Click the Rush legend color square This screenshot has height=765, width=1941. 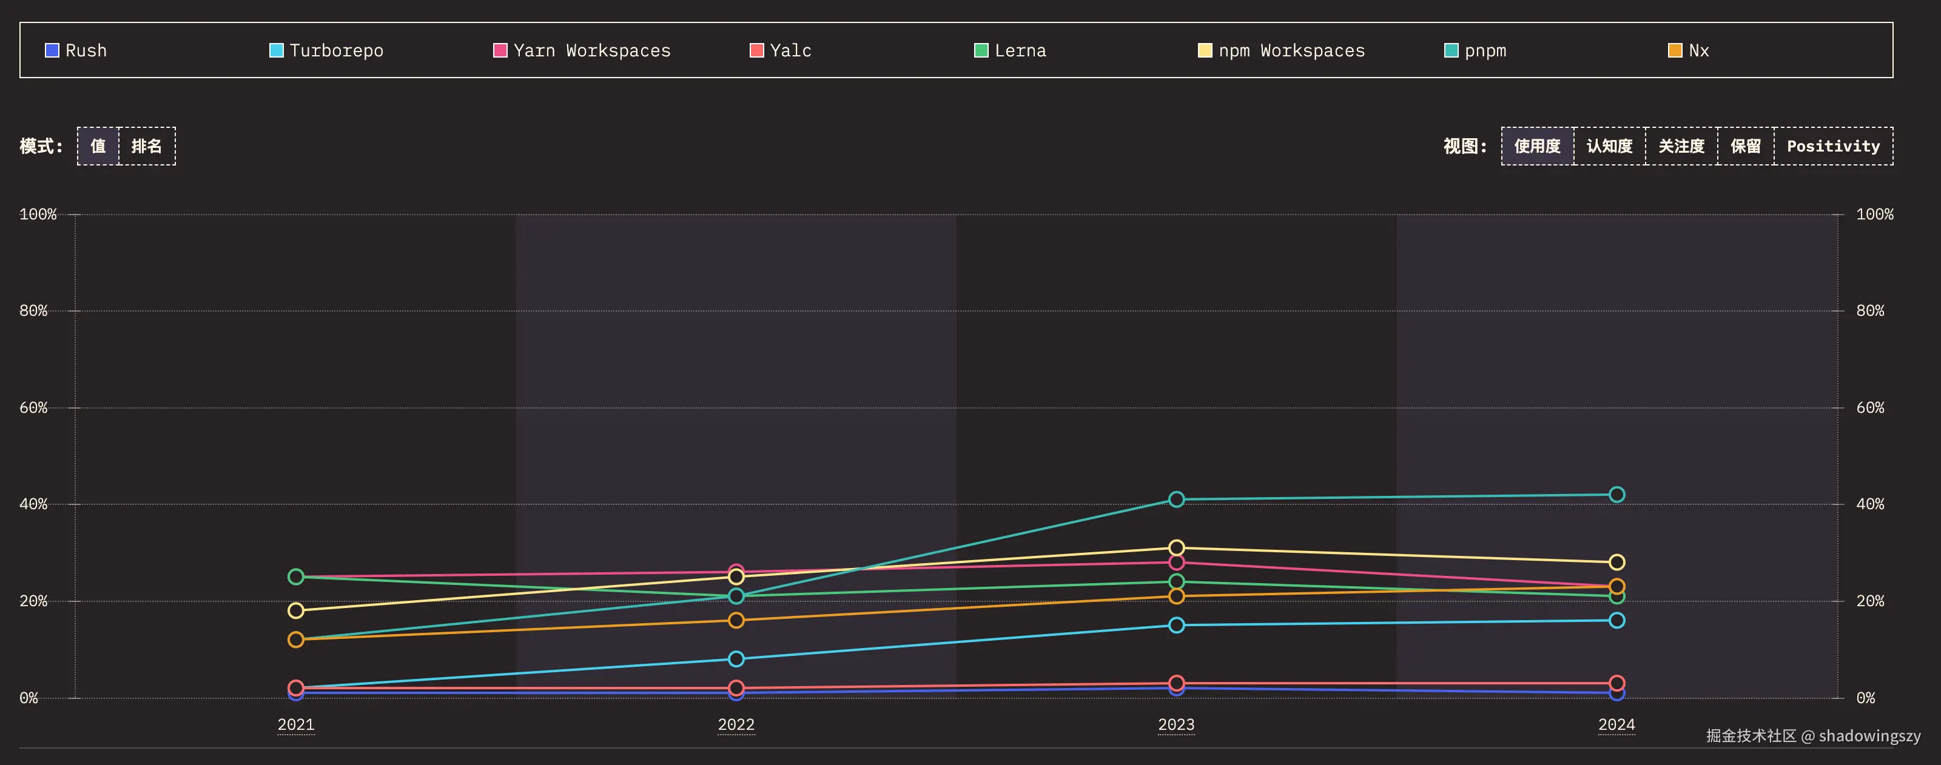(52, 50)
